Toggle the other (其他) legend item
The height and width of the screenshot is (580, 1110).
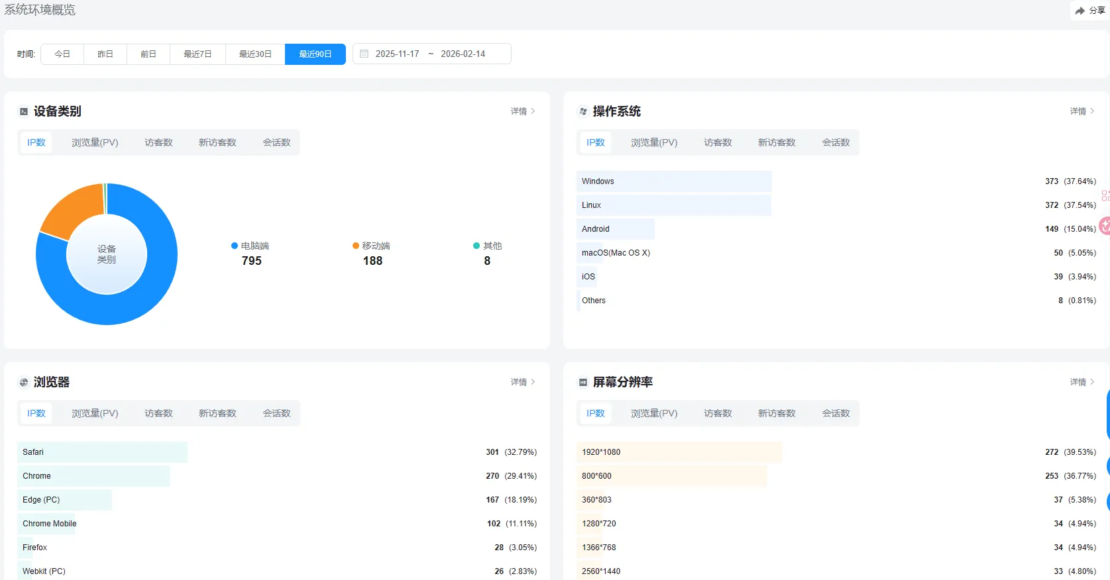click(x=487, y=246)
